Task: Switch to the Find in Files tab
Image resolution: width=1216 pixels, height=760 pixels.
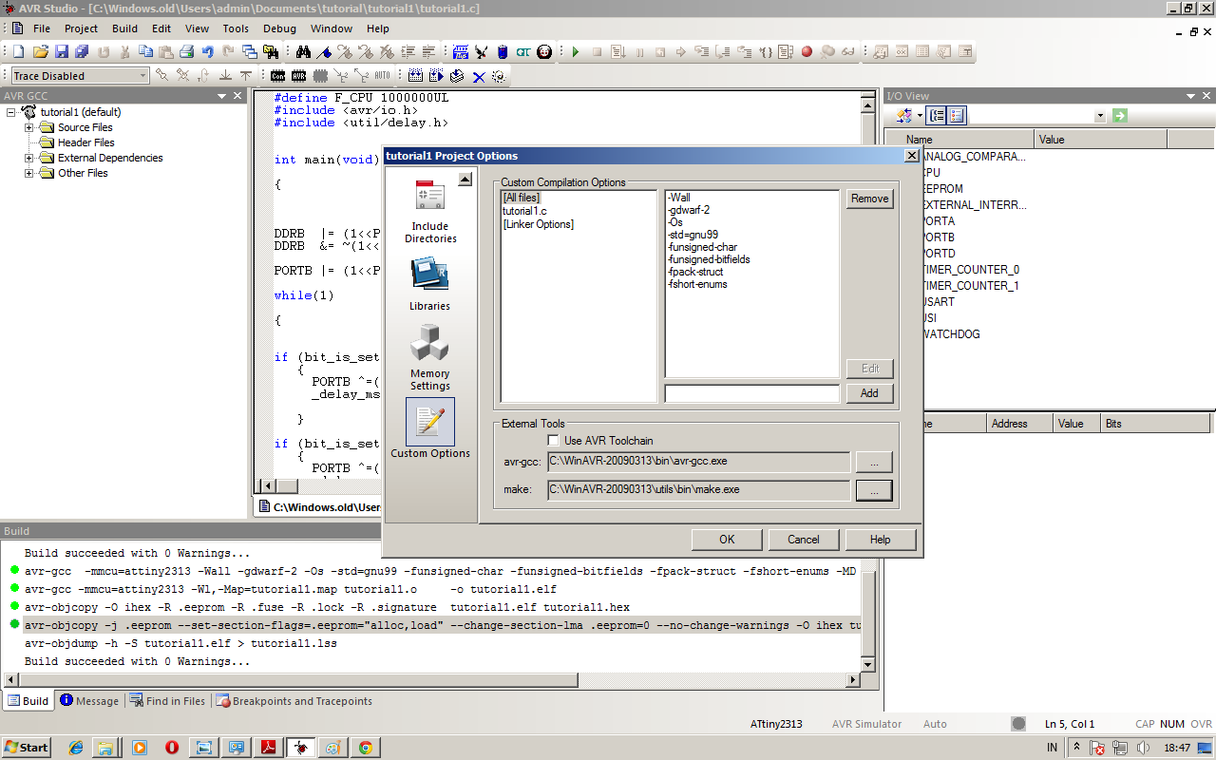Action: (x=168, y=701)
